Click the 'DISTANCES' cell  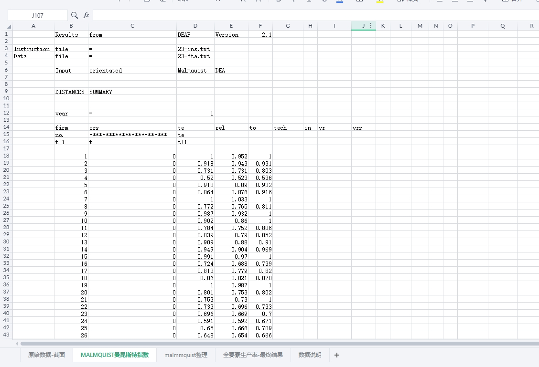point(71,92)
